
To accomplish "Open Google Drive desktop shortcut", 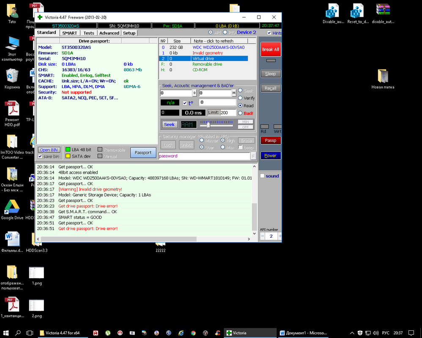I will tap(12, 207).
